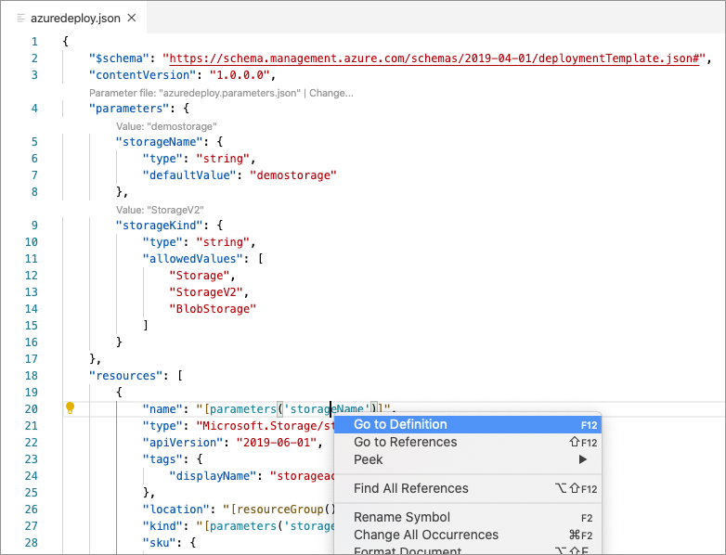Screen dimensions: 726x555
Task: Click the "parameters" key on line 4
Action: click(129, 109)
